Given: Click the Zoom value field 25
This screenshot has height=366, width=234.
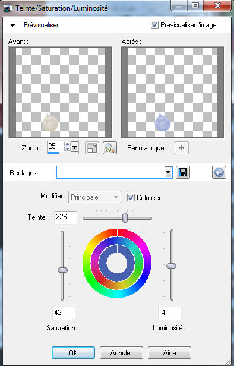Looking at the screenshot, I should [55, 147].
